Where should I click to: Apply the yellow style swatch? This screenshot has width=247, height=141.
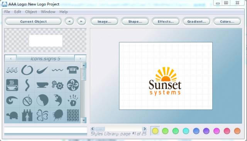(155, 131)
